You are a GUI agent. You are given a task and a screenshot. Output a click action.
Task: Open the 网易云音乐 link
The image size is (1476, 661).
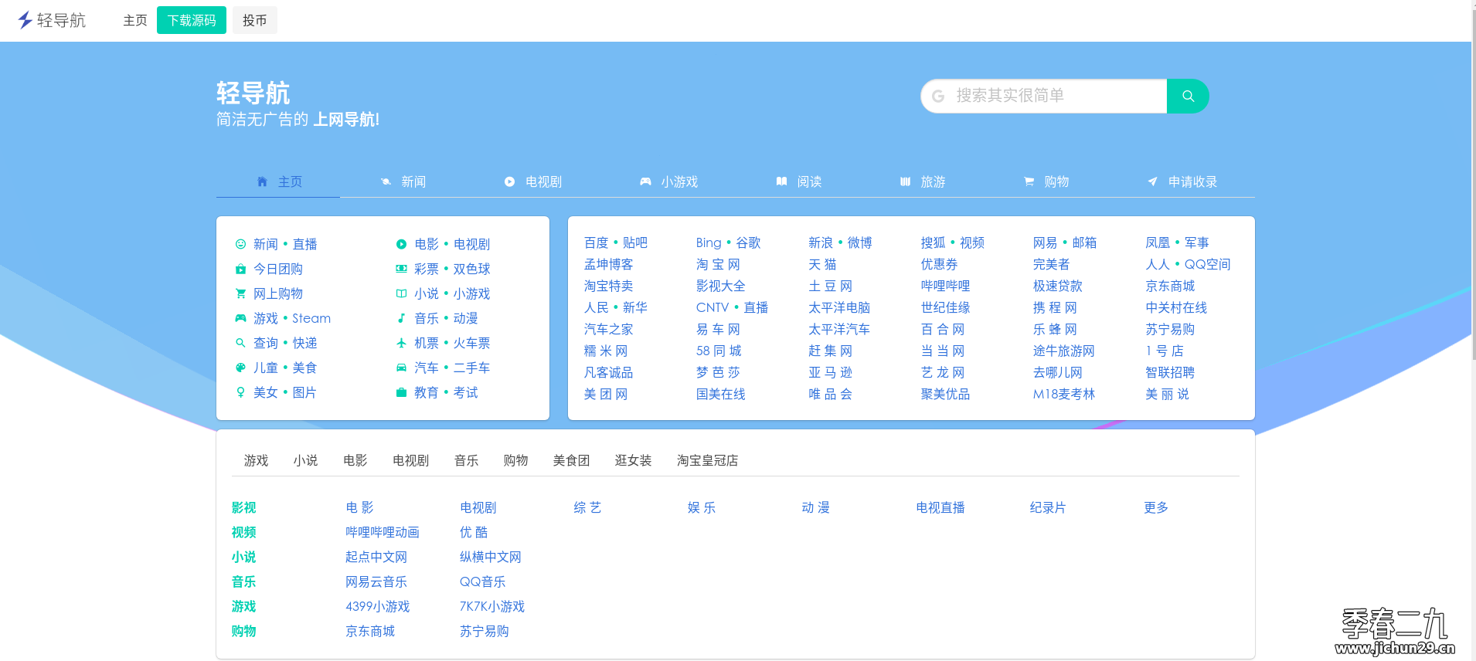tap(376, 581)
